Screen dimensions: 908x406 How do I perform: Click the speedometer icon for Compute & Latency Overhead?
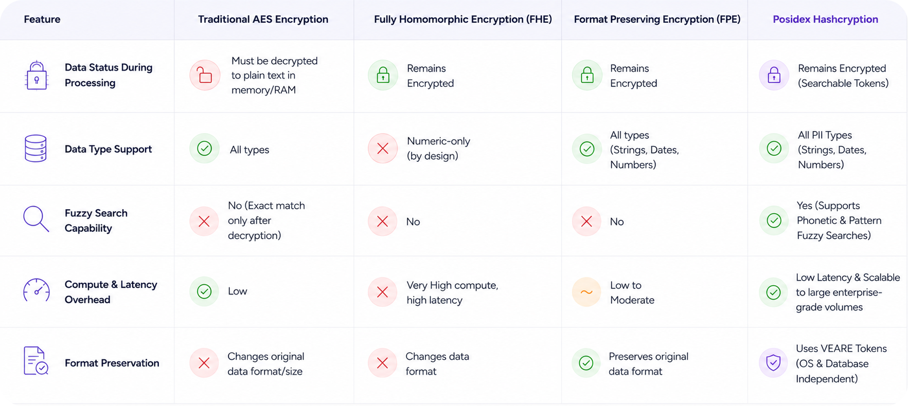(37, 290)
